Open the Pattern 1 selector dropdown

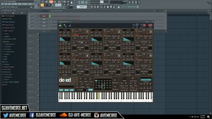(82, 7)
